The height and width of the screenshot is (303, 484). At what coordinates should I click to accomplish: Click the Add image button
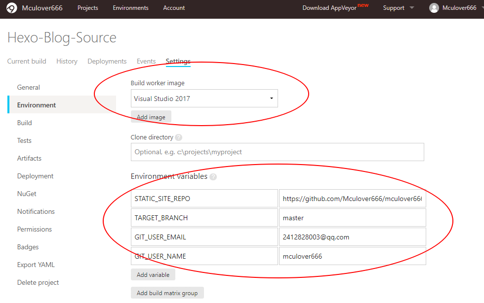(x=151, y=117)
